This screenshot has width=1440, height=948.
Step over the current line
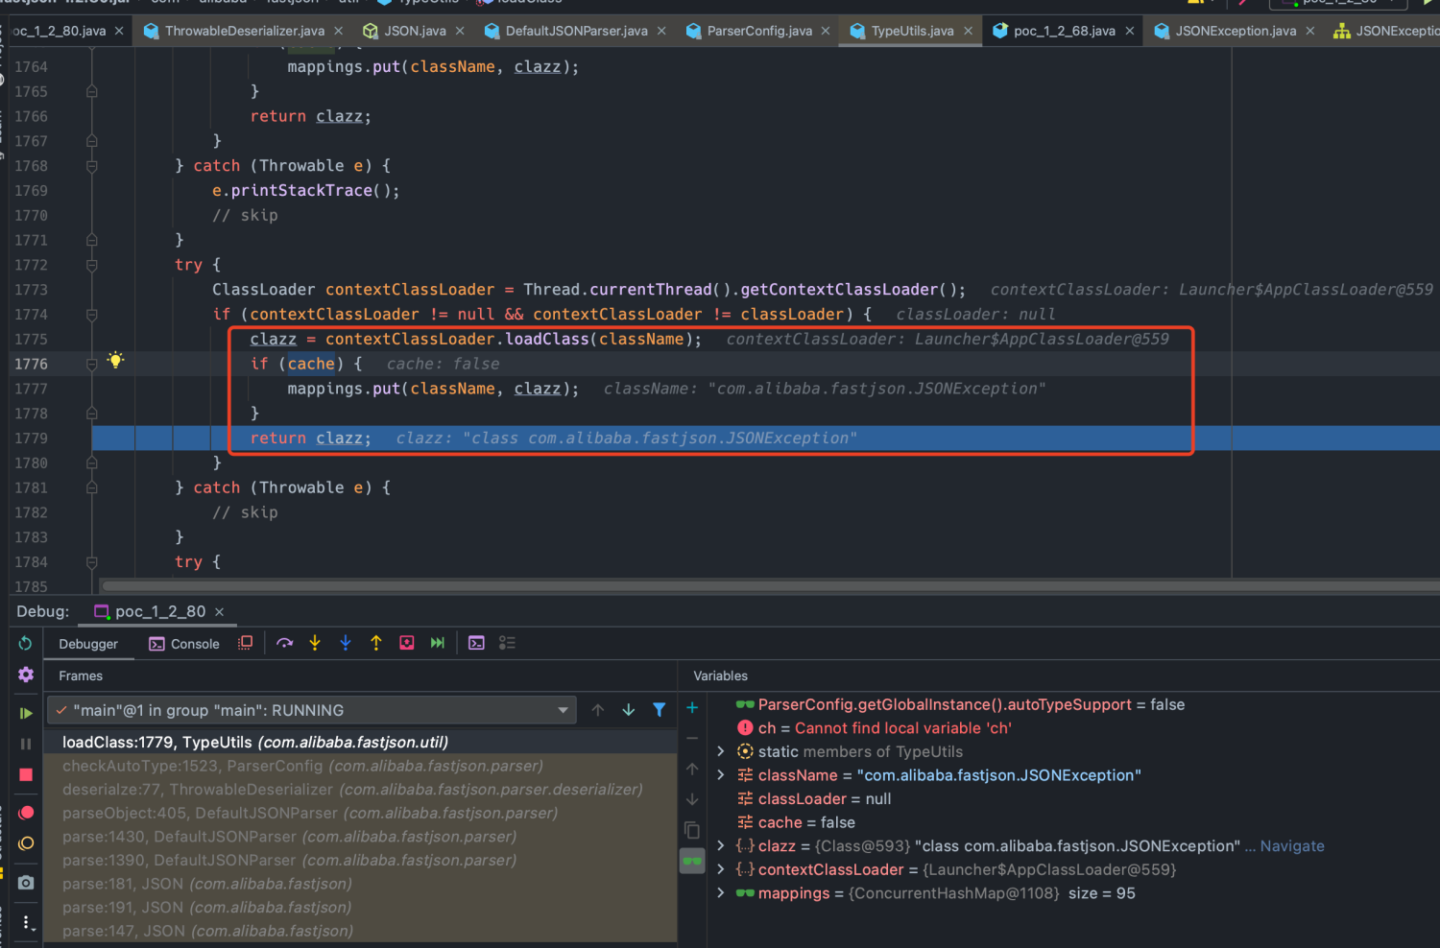click(x=284, y=643)
